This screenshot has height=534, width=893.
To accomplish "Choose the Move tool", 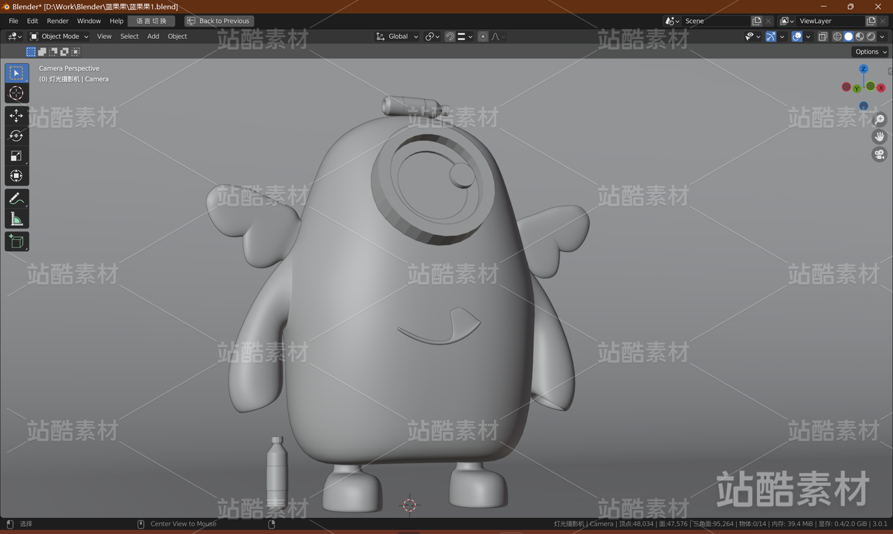I will click(17, 116).
